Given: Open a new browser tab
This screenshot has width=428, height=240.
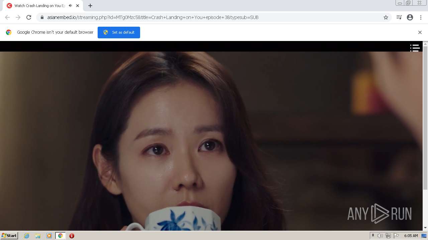Looking at the screenshot, I should (90, 6).
